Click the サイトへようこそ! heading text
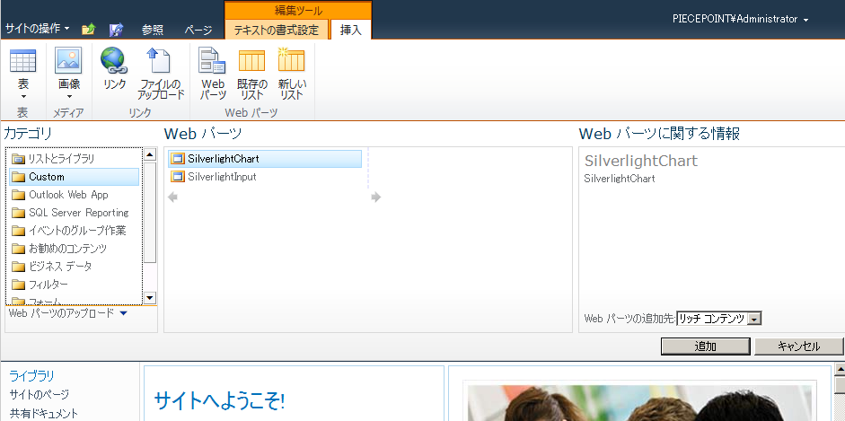Screen dimensions: 845x421 click(219, 400)
